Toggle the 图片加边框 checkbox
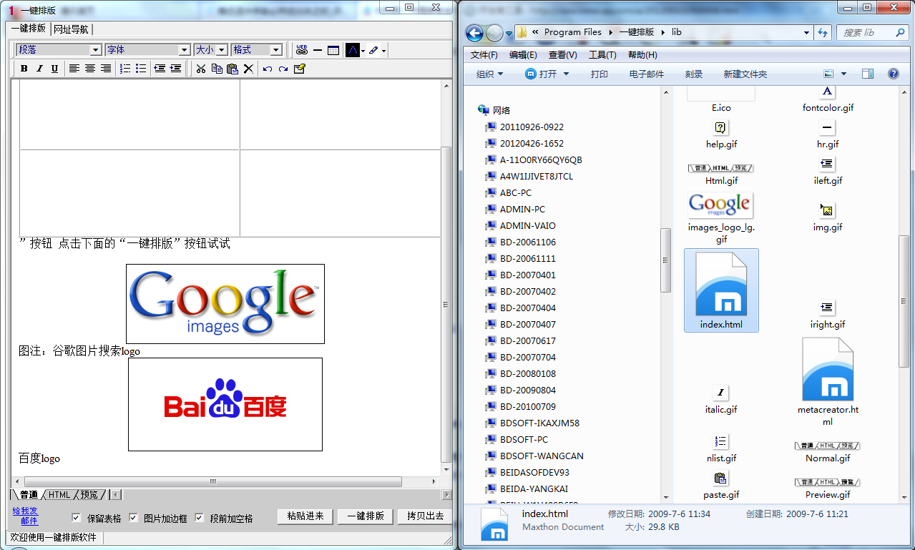 (x=133, y=518)
